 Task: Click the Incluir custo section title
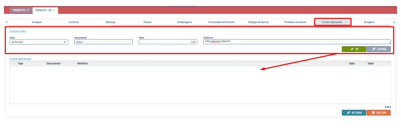(18, 31)
